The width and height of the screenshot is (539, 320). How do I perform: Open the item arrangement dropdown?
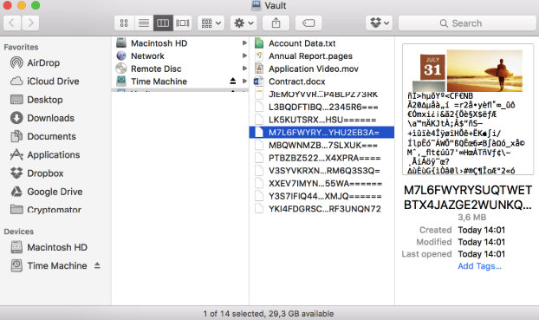click(x=211, y=23)
